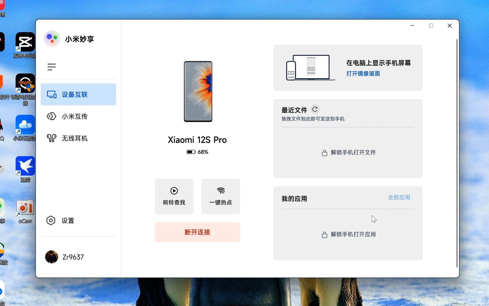Open oCam desktop shortcut
The height and width of the screenshot is (306, 489).
click(25, 211)
